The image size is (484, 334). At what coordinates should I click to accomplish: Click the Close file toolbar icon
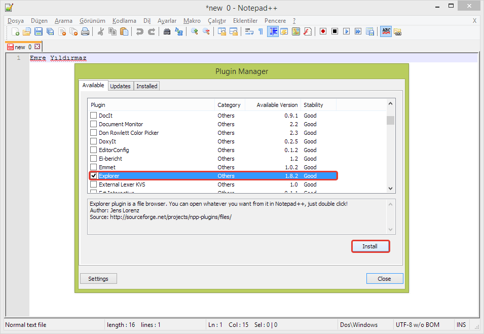click(62, 31)
